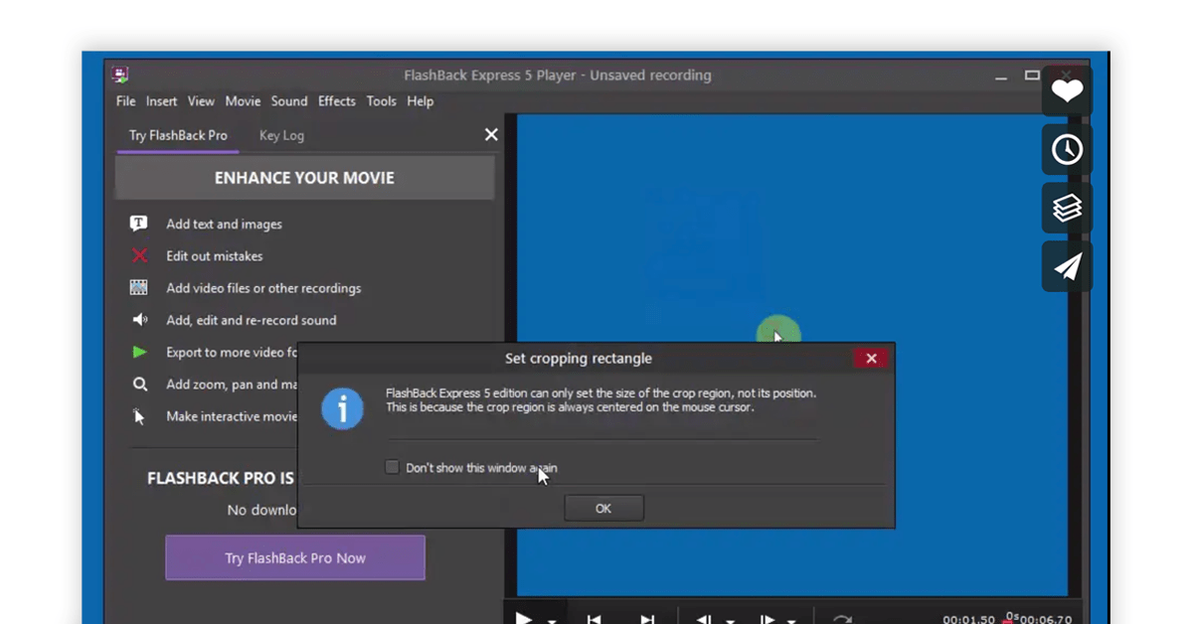Open the Insert menu
The height and width of the screenshot is (624, 1193).
(x=161, y=101)
